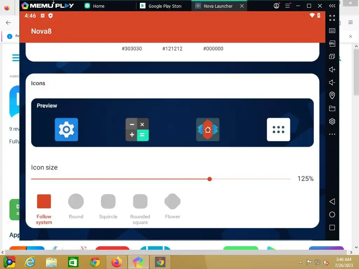Screen dimensions: 359x269
Task: Select Follow system icon shape
Action: click(44, 209)
